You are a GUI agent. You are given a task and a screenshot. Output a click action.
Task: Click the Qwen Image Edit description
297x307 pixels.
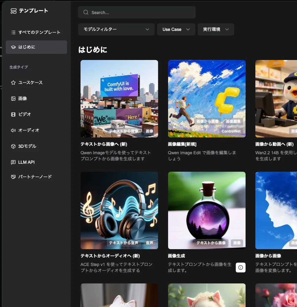pyautogui.click(x=202, y=156)
